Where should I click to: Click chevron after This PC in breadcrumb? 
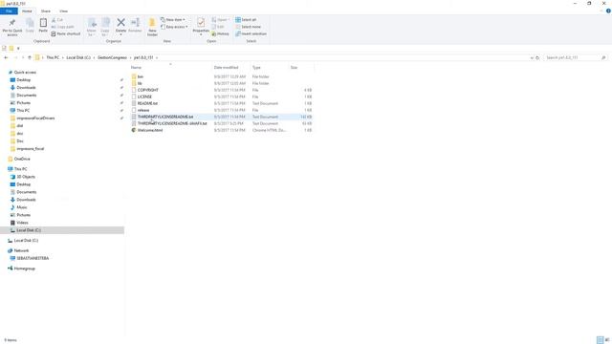click(x=63, y=57)
